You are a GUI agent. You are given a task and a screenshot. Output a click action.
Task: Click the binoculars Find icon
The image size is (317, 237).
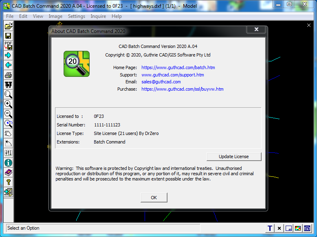[9, 85]
